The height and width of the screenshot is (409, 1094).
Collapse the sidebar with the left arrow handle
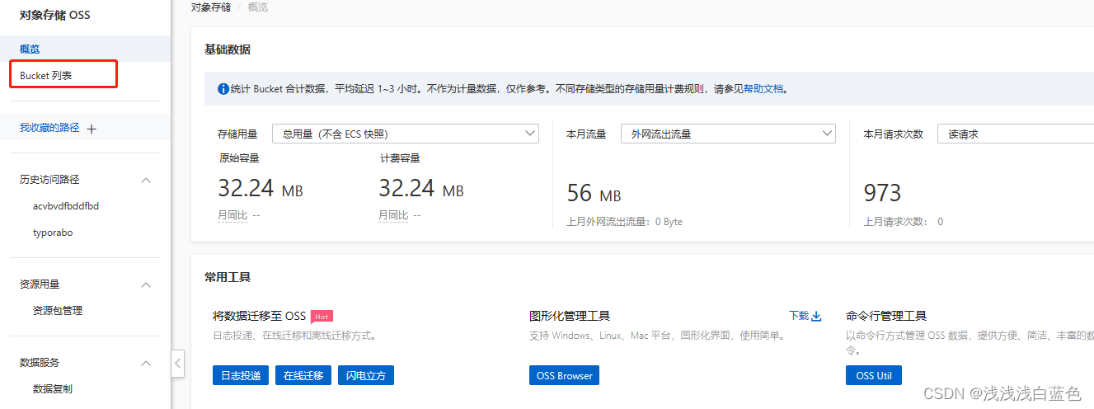point(177,364)
